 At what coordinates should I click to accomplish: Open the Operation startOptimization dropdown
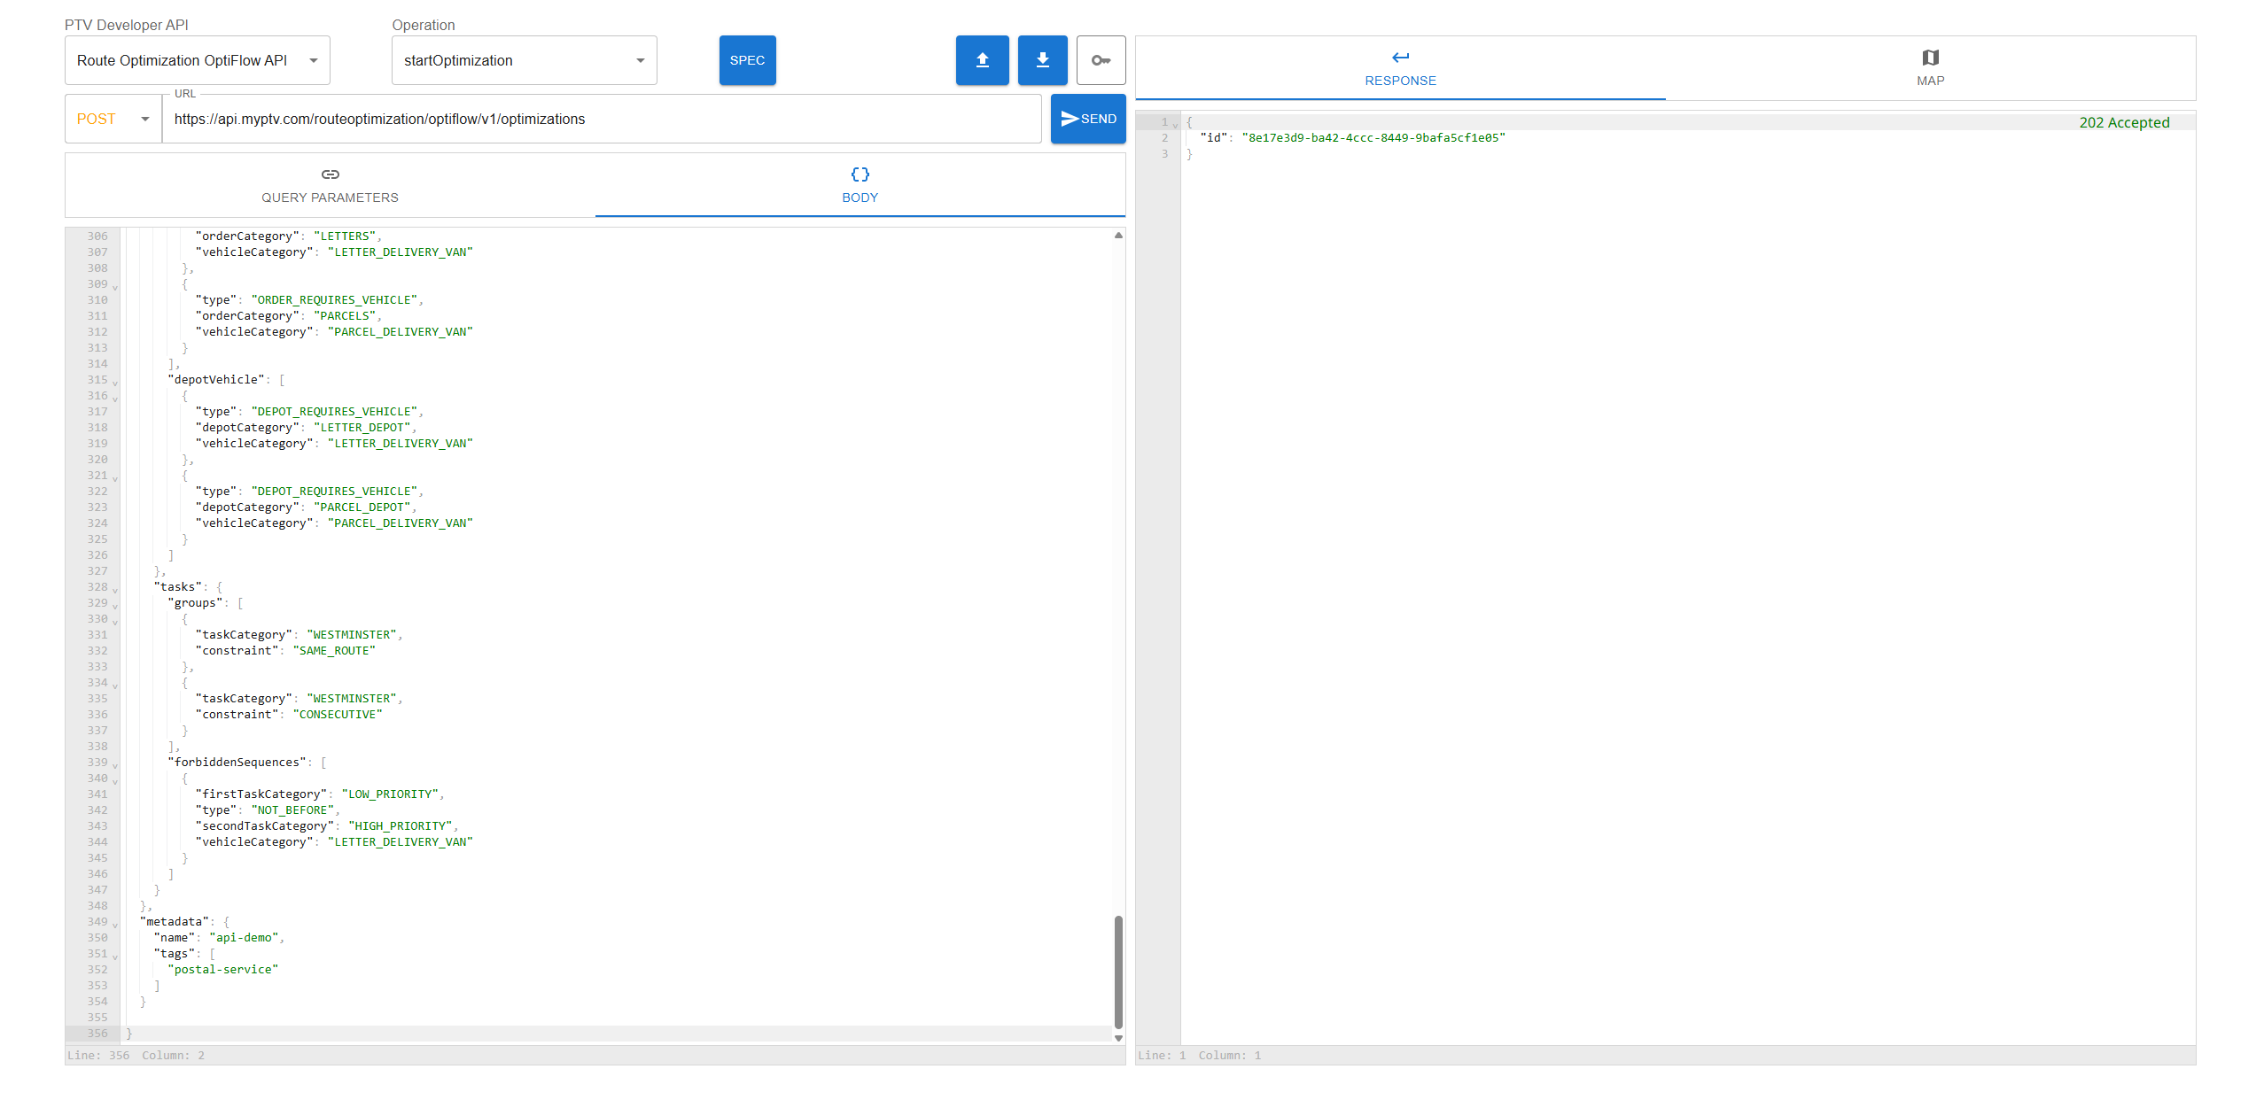point(524,60)
